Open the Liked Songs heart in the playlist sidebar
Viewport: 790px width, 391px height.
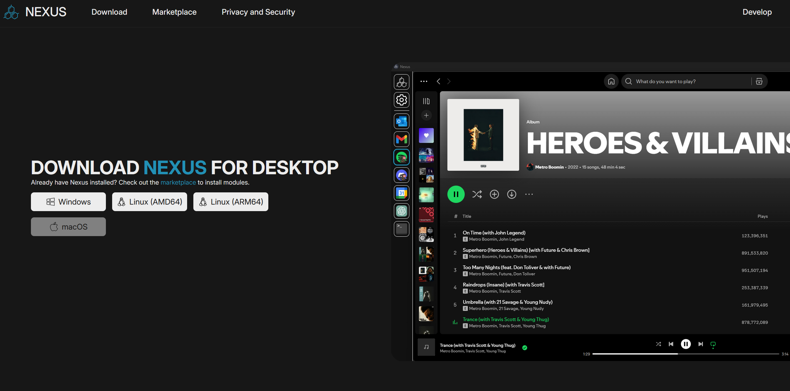426,135
